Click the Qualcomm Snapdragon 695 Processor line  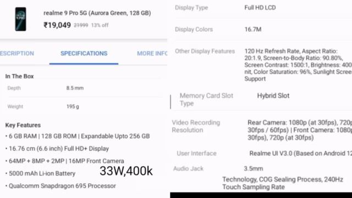61,186
